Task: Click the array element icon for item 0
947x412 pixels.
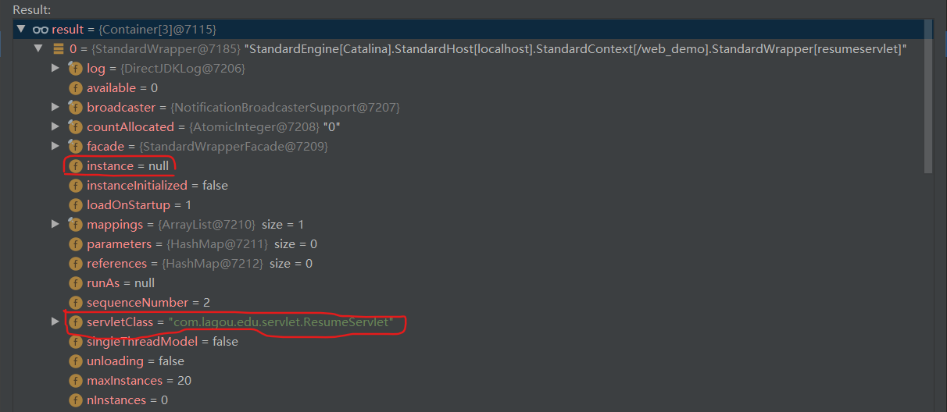Action: point(58,49)
